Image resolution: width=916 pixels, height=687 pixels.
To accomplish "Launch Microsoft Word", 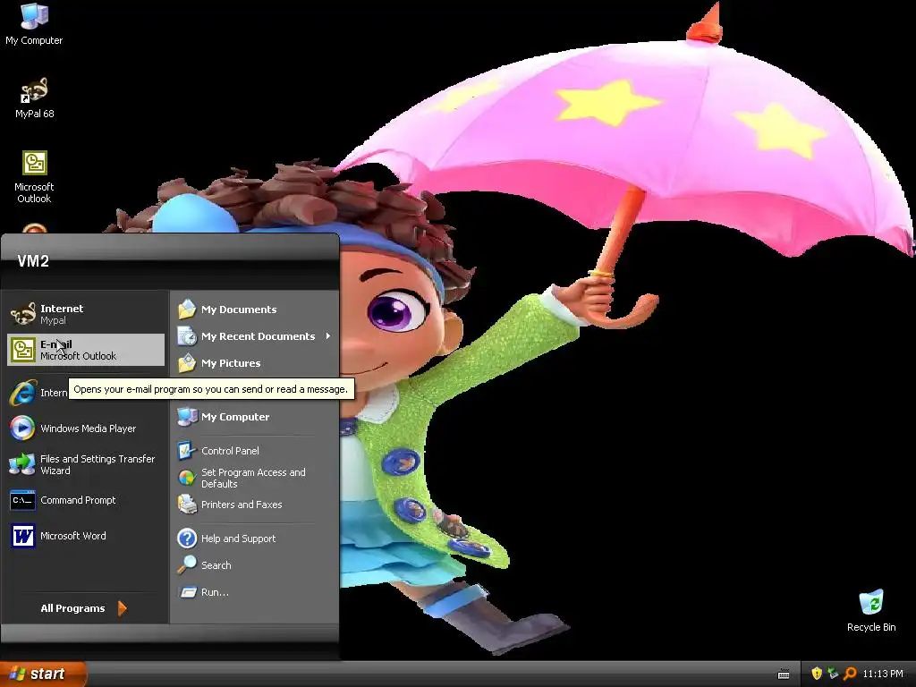I will tap(86, 536).
